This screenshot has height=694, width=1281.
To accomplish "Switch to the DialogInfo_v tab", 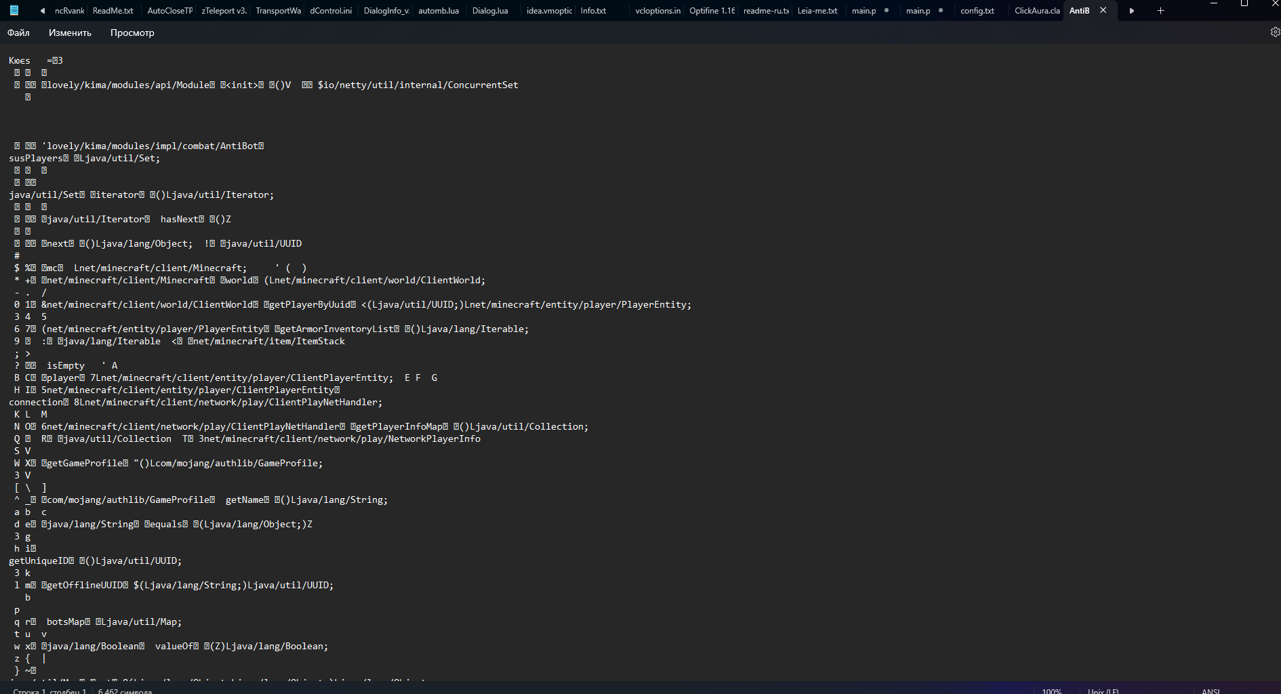I will [386, 11].
